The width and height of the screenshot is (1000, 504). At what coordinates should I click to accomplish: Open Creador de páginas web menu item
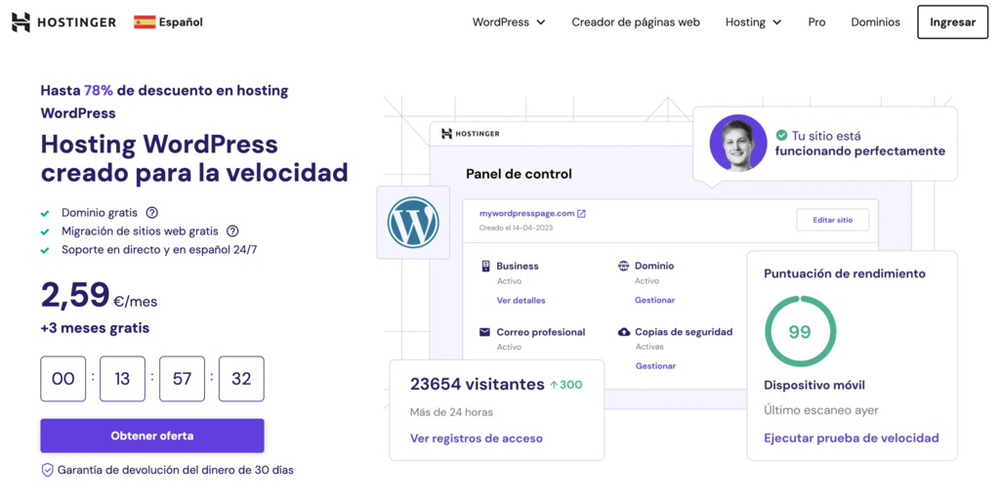(x=636, y=21)
